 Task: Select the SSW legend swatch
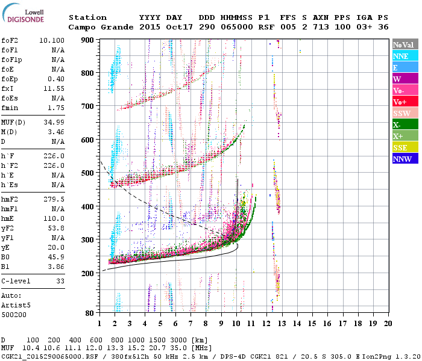pyautogui.click(x=405, y=113)
